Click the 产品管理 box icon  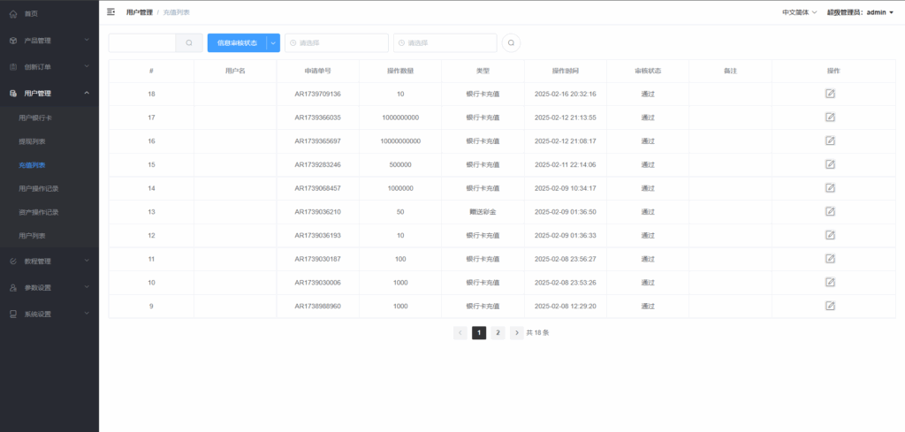13,41
